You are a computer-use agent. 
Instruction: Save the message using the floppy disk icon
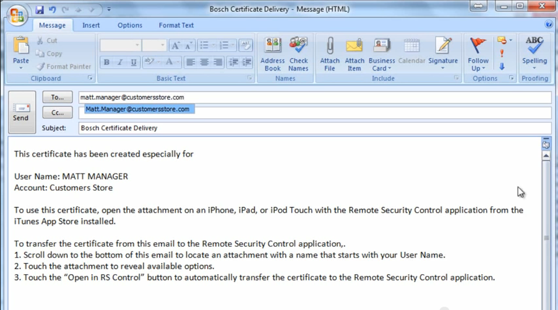pyautogui.click(x=40, y=9)
